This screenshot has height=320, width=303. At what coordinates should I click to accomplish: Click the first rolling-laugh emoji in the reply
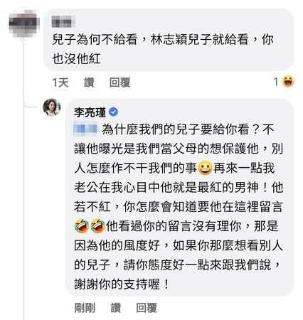pyautogui.click(x=82, y=226)
